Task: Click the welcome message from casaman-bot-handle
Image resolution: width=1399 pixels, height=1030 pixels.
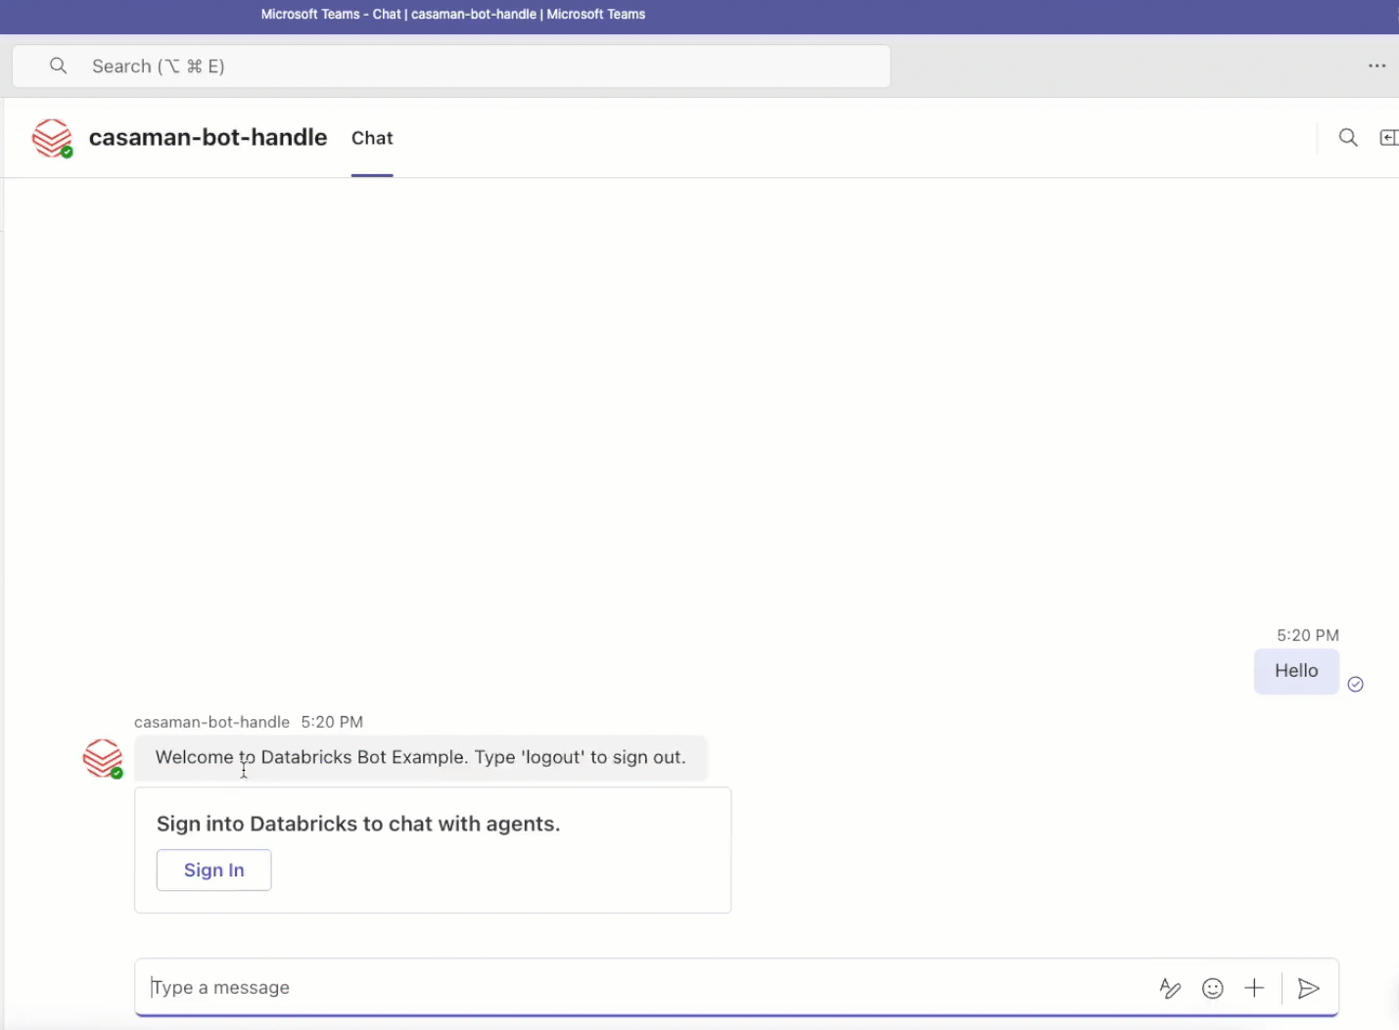Action: coord(421,757)
